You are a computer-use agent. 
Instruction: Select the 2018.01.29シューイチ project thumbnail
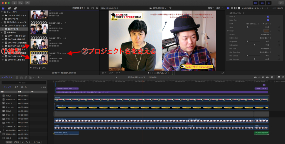coord(39,43)
